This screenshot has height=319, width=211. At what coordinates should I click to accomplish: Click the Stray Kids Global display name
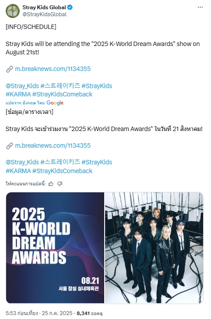(x=44, y=7)
